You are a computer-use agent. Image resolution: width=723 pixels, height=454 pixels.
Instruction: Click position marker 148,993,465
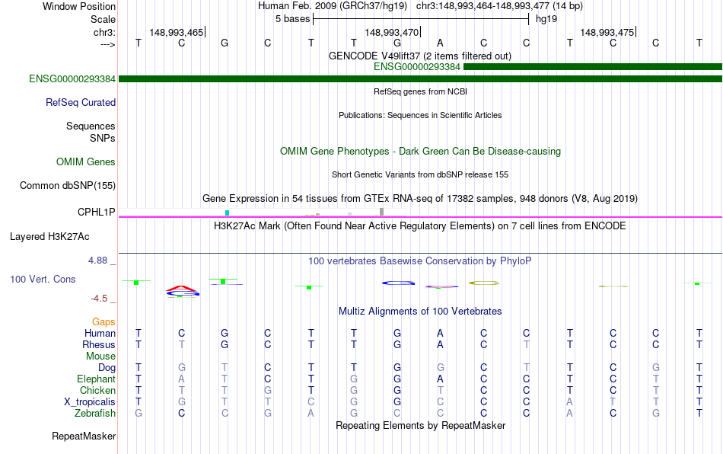coord(177,32)
